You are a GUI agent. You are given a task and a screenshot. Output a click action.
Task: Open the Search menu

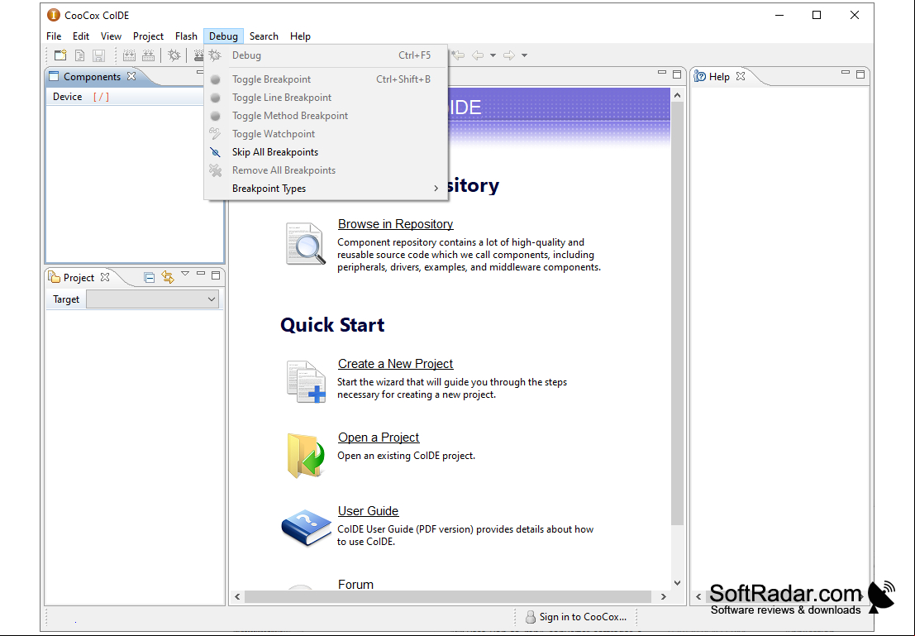point(264,36)
